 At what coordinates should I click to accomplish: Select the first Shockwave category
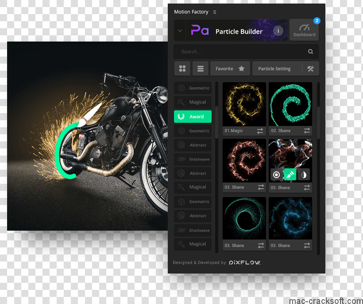[x=193, y=159]
